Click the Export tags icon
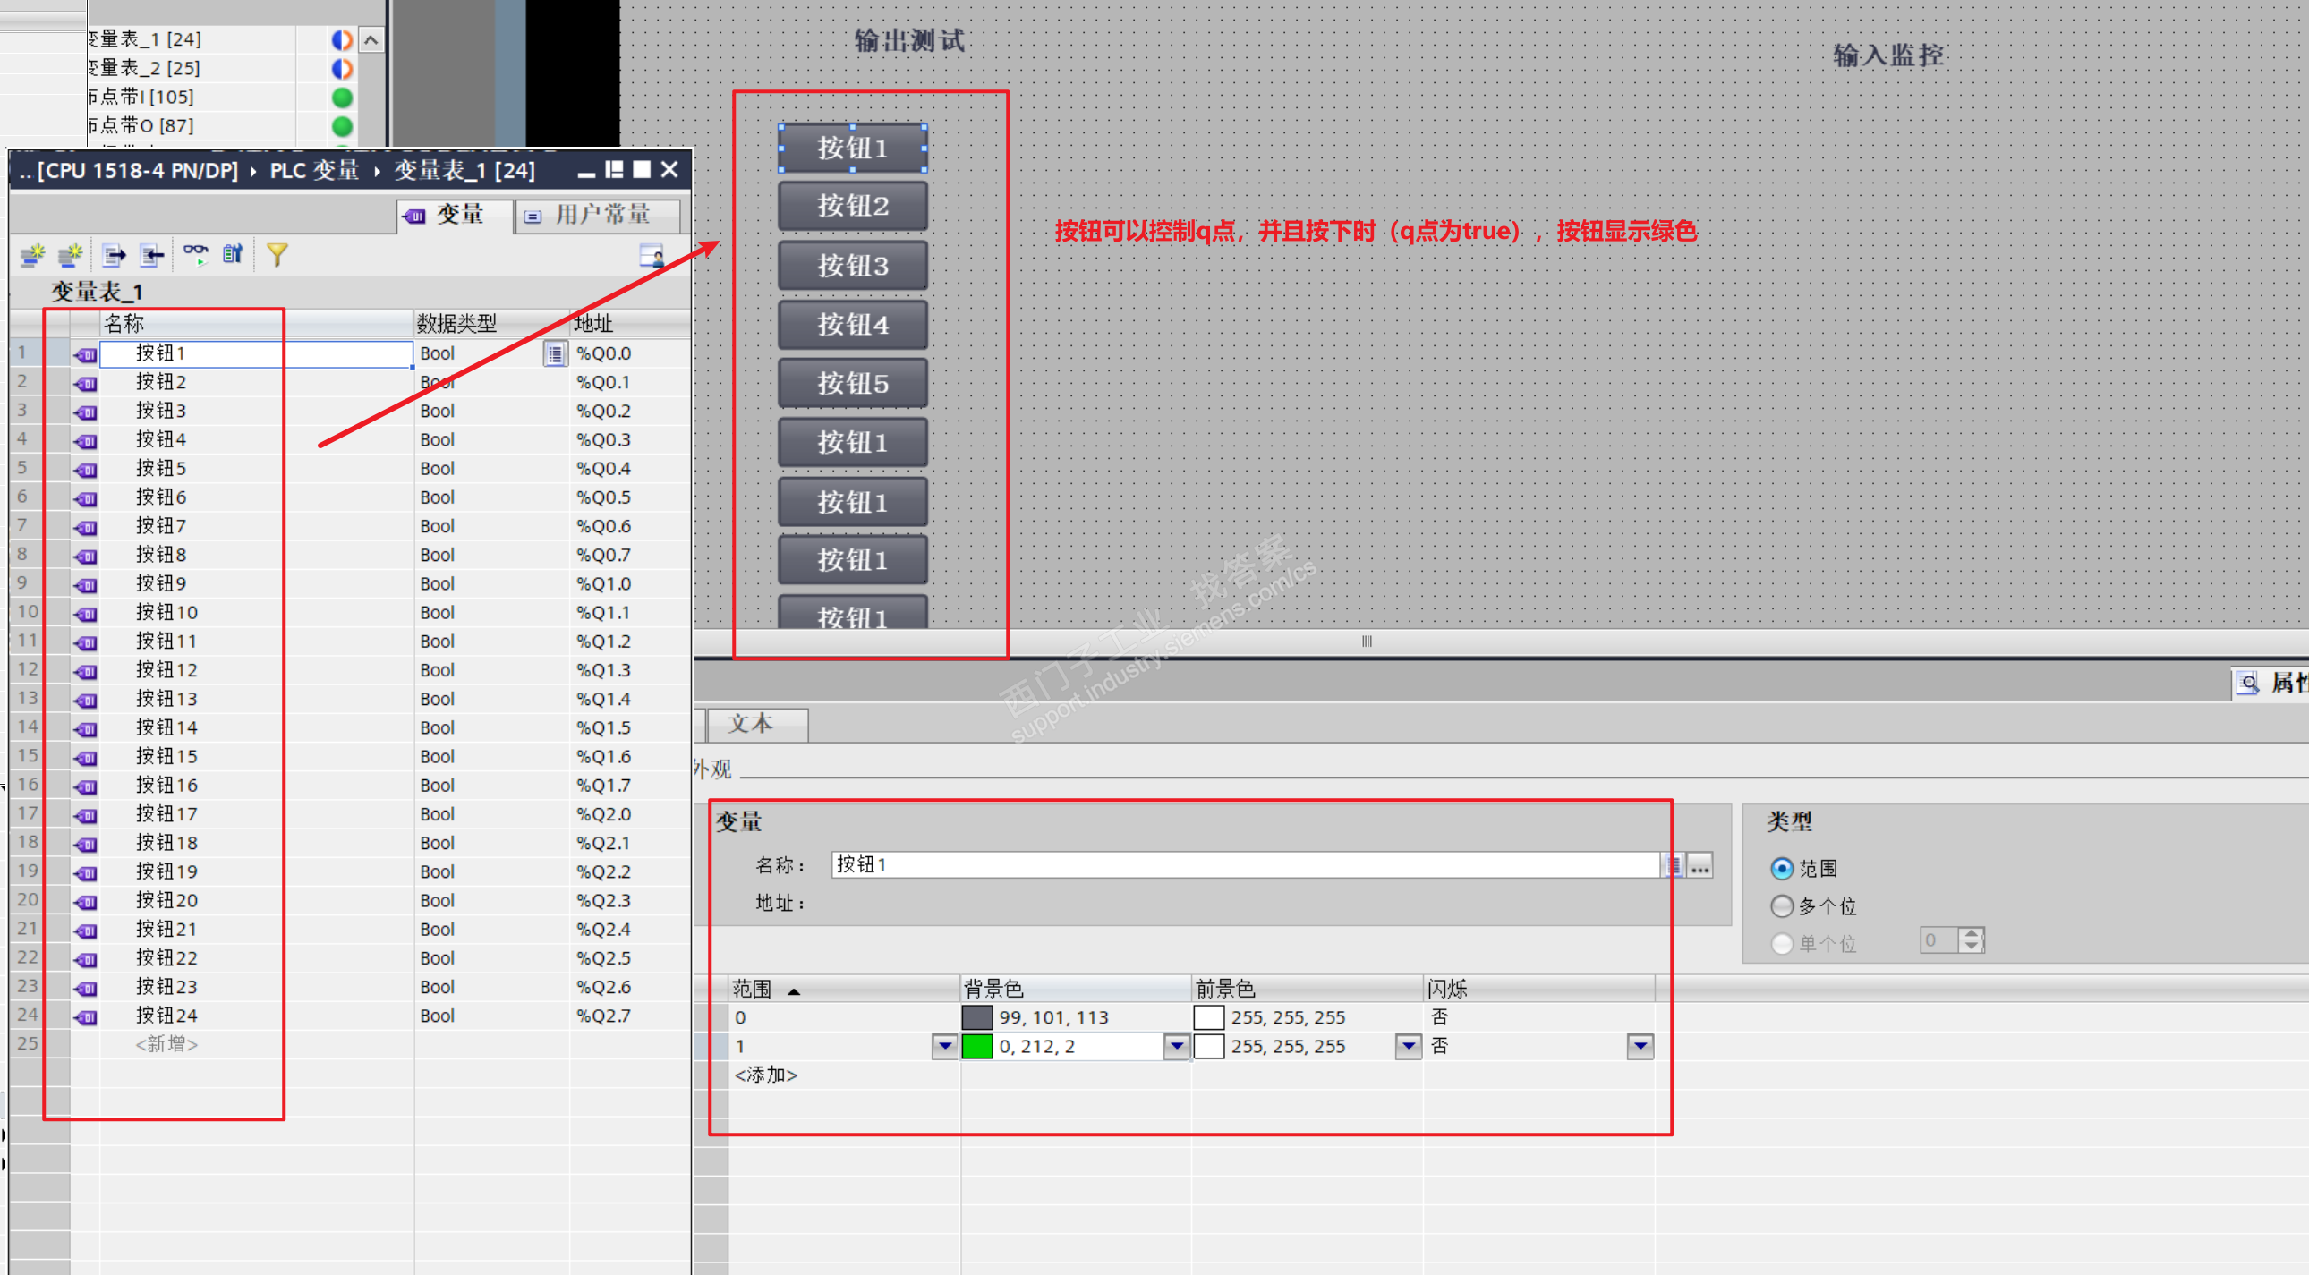The height and width of the screenshot is (1275, 2309). [114, 255]
